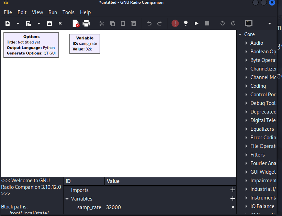The height and width of the screenshot is (216, 282).
Task: Click the Open flowgraph toolbar icon
Action: pos(29,23)
